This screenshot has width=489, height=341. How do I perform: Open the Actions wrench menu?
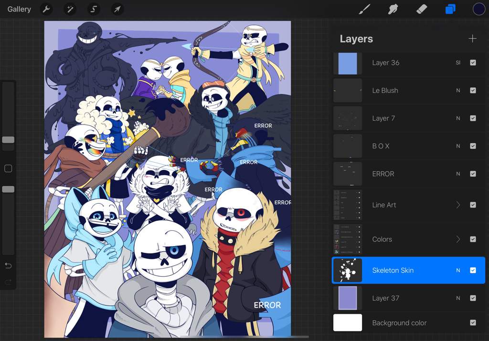pyautogui.click(x=46, y=10)
